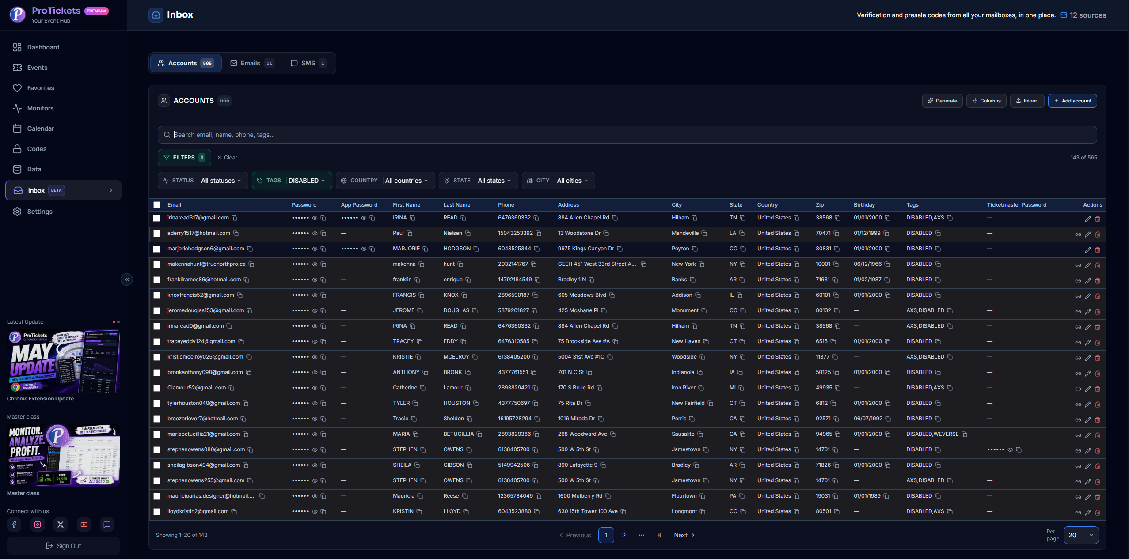Screen dimensions: 1129x559
Task: Copy address 425 Mcshane Pl
Action: [604, 311]
